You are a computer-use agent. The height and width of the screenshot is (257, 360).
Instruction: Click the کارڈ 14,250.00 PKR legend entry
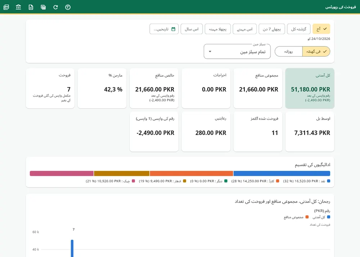(255, 181)
